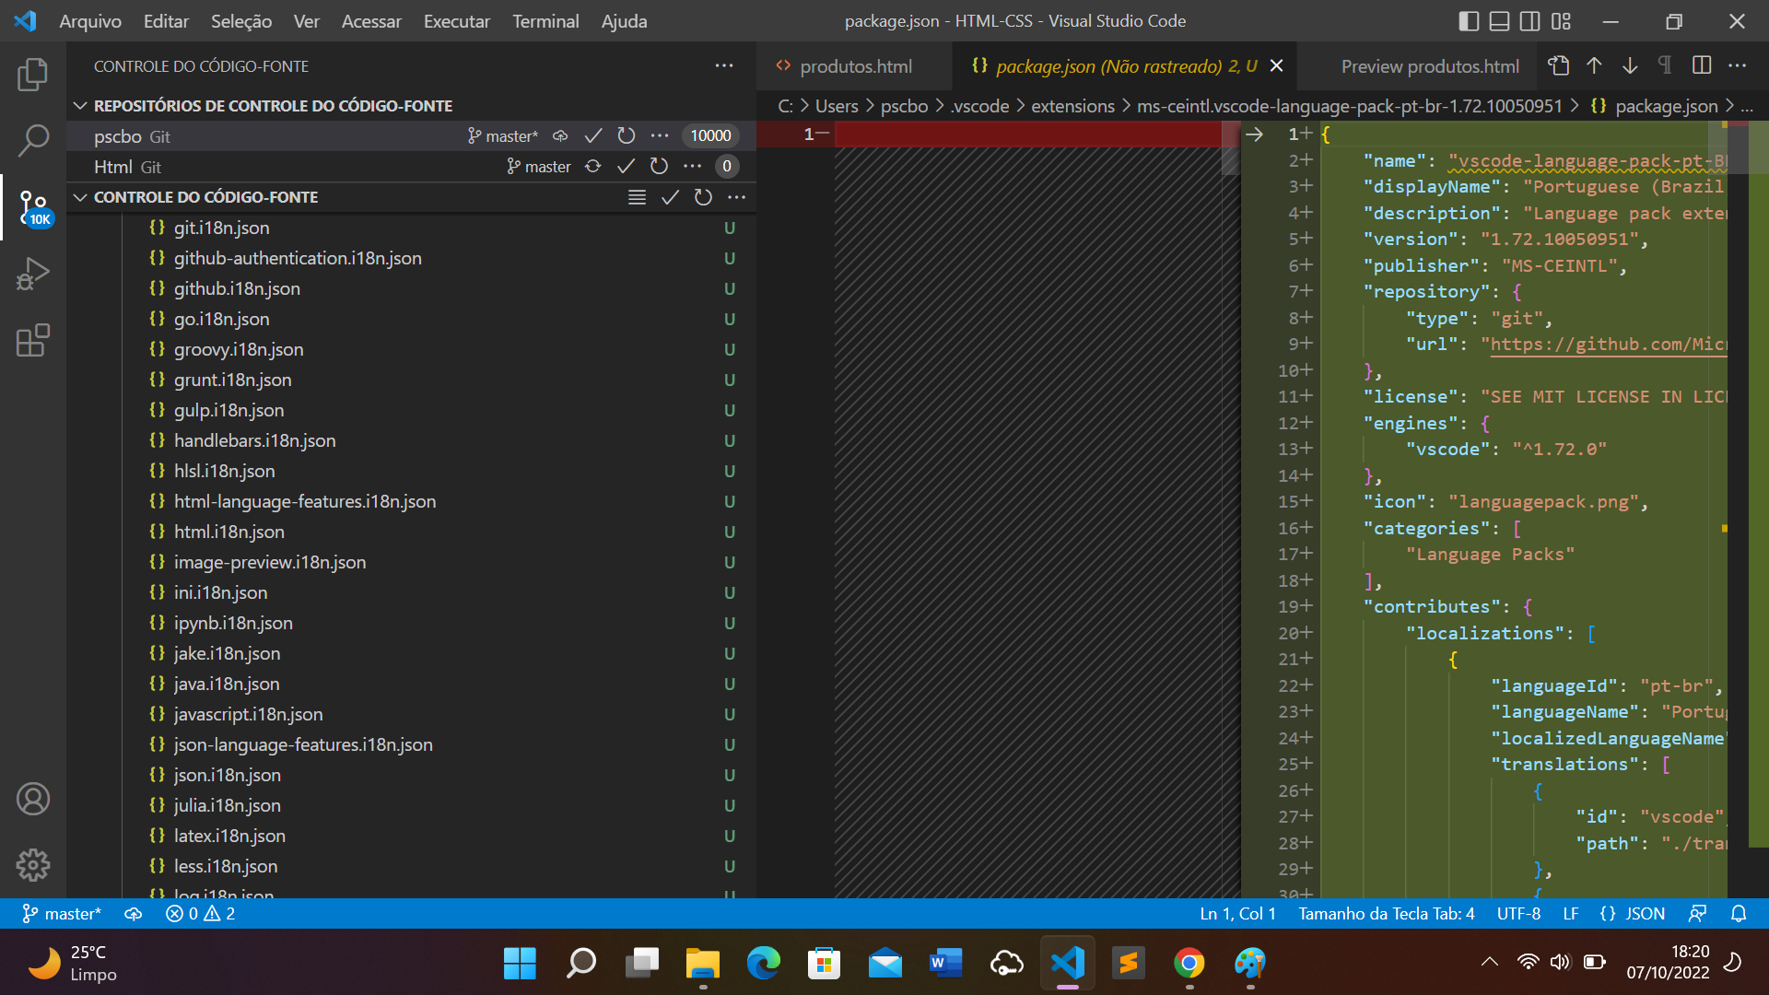The width and height of the screenshot is (1769, 995).
Task: Open more actions for Html repository
Action: [693, 166]
